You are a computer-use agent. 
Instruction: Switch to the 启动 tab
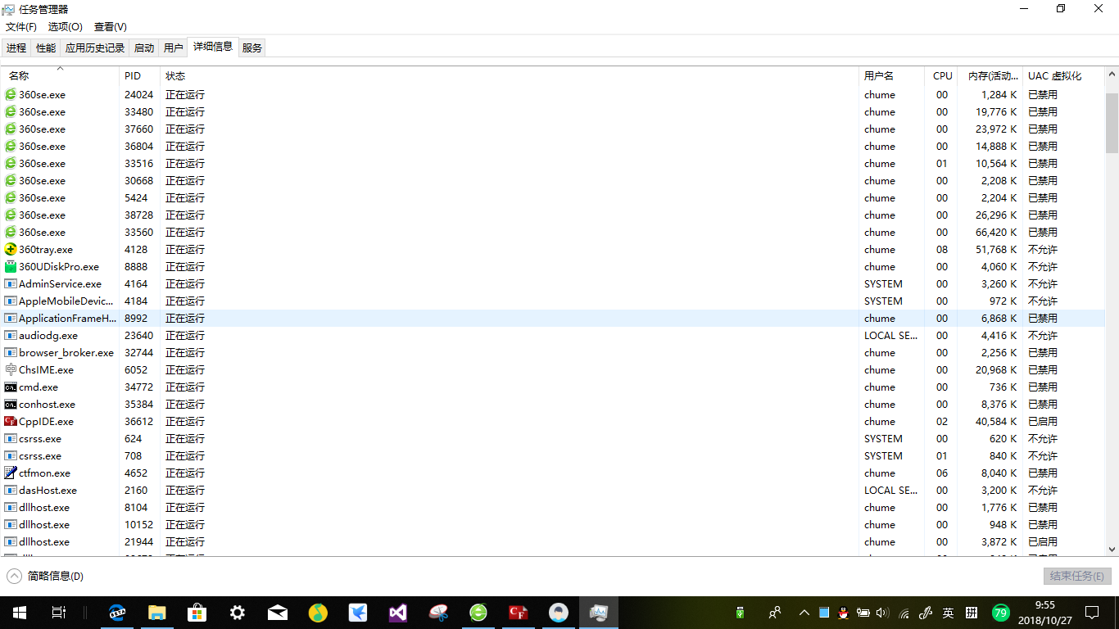point(144,48)
